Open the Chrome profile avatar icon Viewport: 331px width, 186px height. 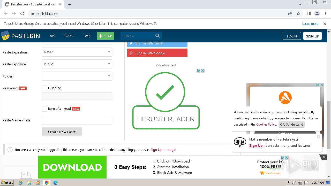[317, 13]
